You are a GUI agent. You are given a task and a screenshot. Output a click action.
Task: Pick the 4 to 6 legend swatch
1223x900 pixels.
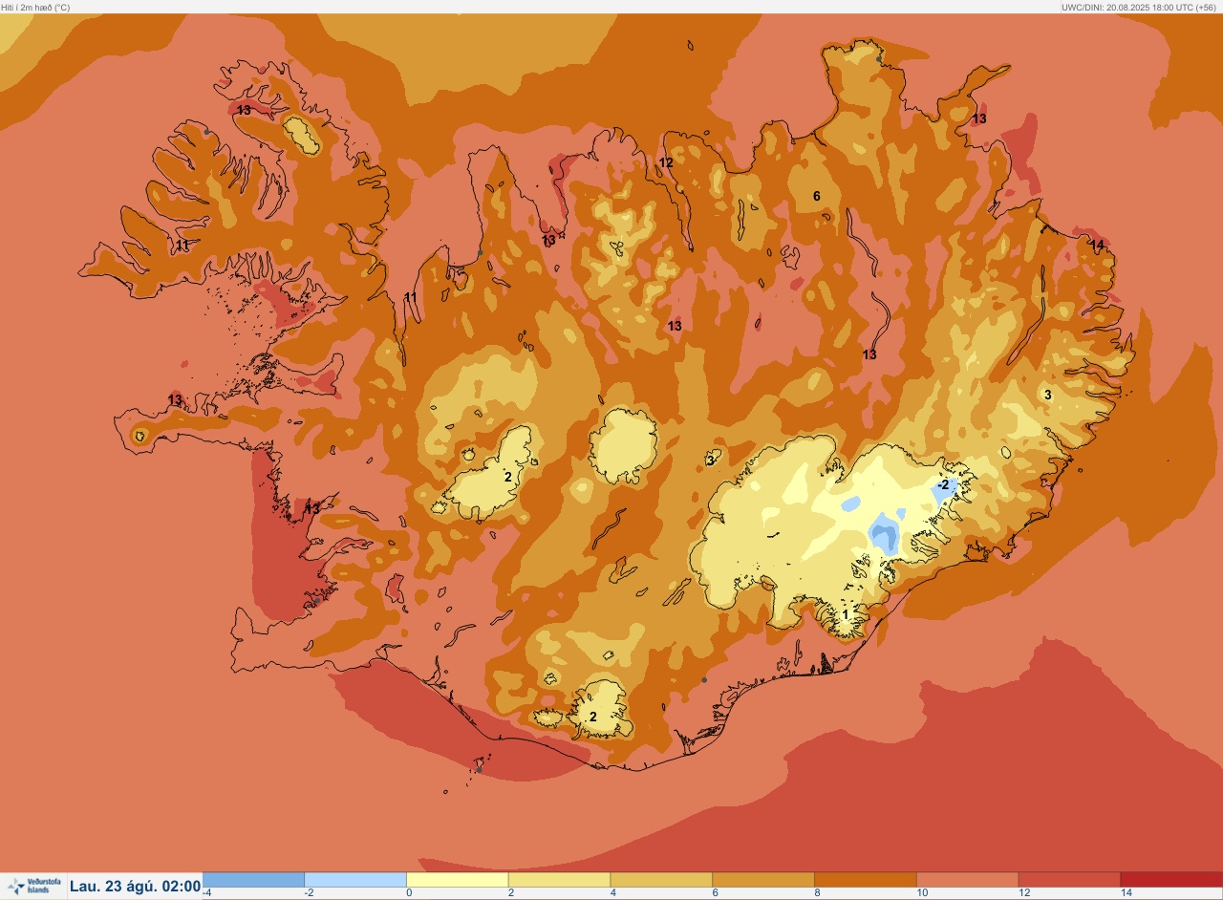point(661,879)
